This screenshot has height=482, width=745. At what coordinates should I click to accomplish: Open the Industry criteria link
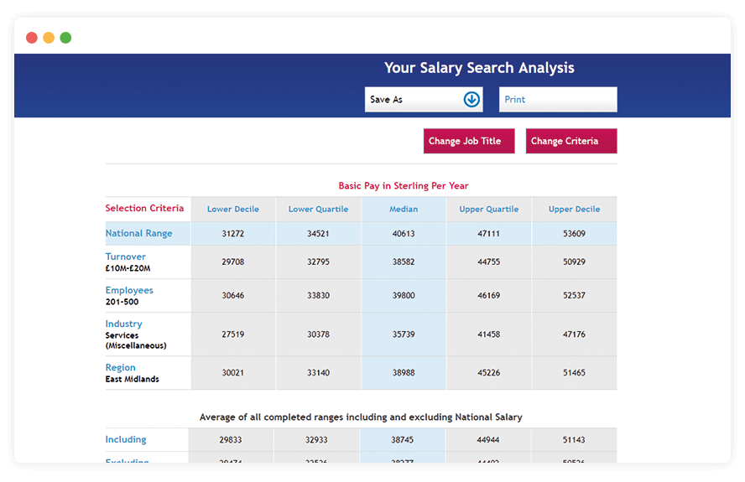pyautogui.click(x=123, y=324)
